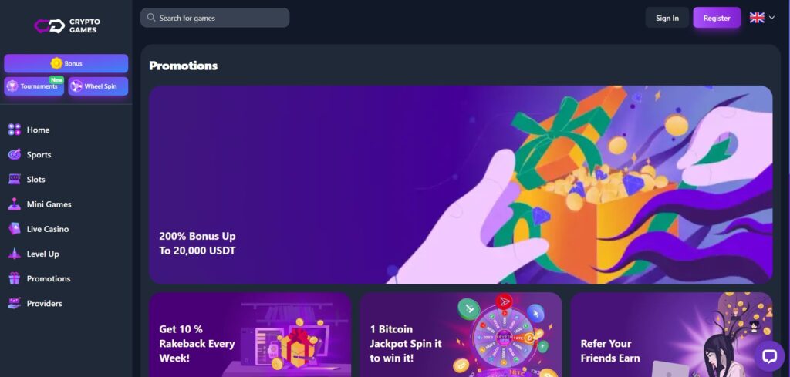Viewport: 790px width, 377px height.
Task: Click the Register button
Action: pyautogui.click(x=717, y=18)
